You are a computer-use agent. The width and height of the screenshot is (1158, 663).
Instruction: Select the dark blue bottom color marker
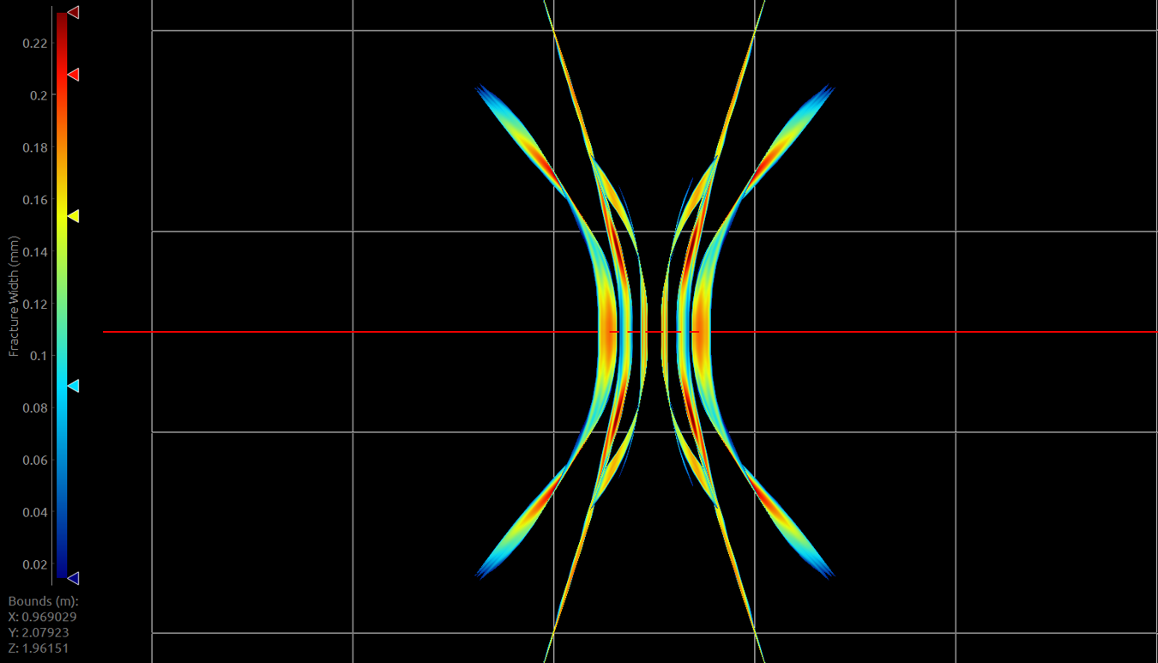(x=74, y=578)
